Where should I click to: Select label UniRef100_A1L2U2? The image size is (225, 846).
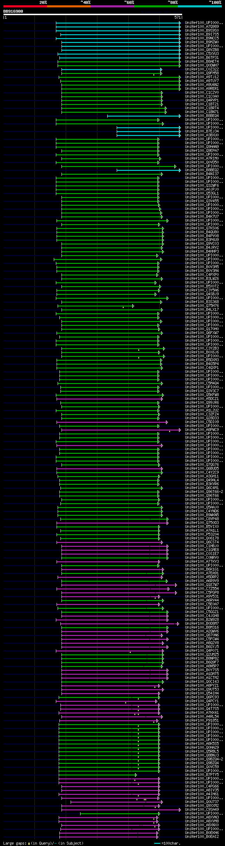202,410
